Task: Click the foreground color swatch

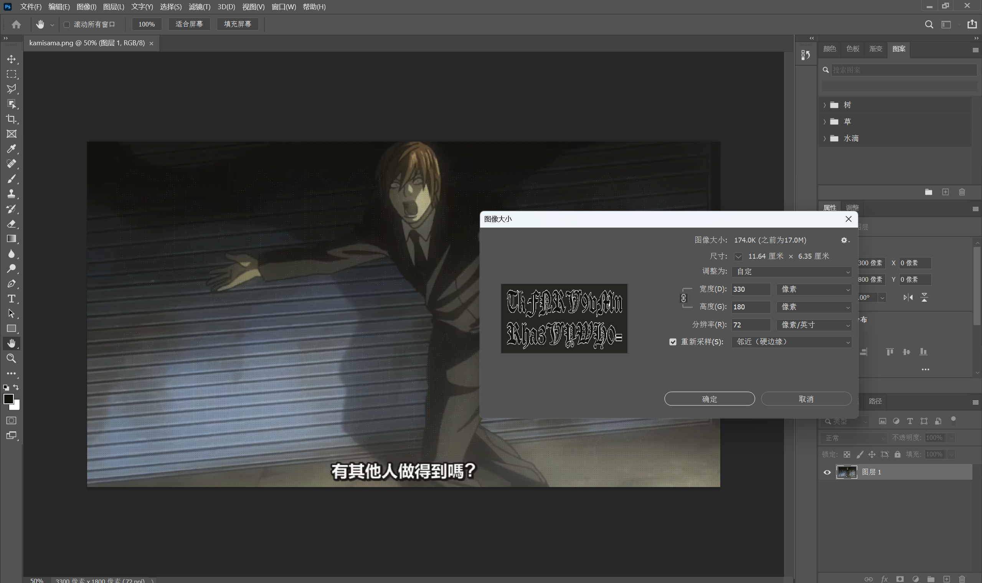Action: [8, 399]
